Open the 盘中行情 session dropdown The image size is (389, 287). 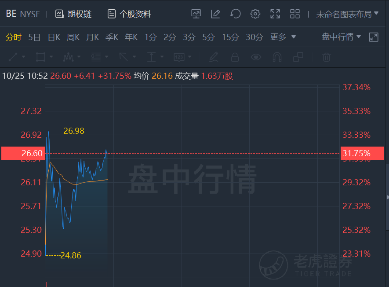[341, 37]
